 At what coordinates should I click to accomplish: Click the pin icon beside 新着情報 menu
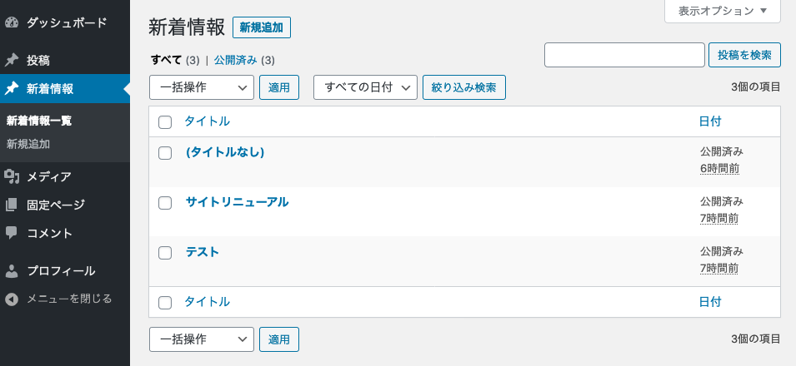click(x=12, y=89)
